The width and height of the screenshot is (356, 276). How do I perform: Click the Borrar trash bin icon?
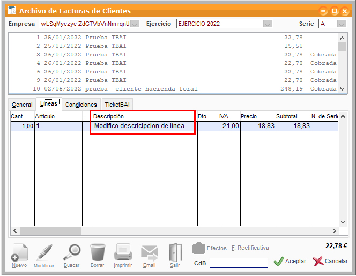click(x=98, y=252)
